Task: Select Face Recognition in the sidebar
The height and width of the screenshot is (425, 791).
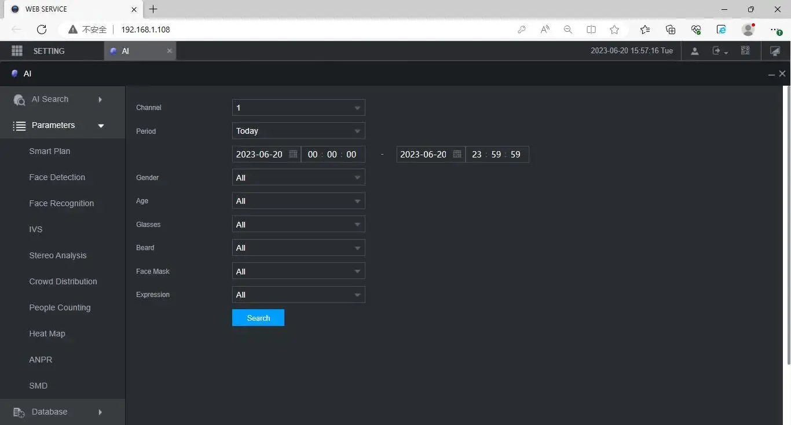Action: click(61, 203)
